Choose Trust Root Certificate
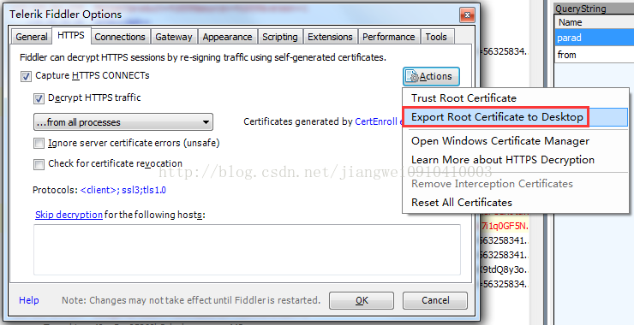This screenshot has height=325, width=634. click(515, 98)
